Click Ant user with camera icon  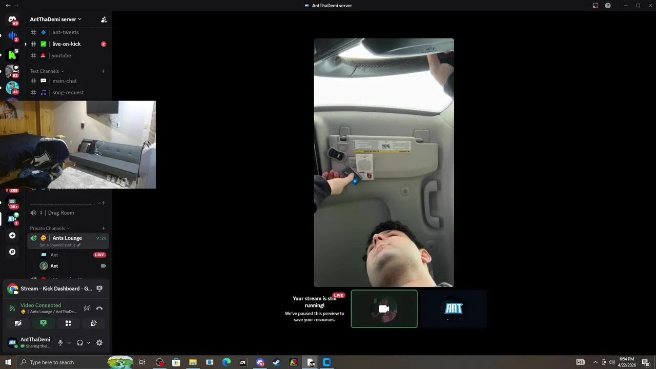coord(68,266)
